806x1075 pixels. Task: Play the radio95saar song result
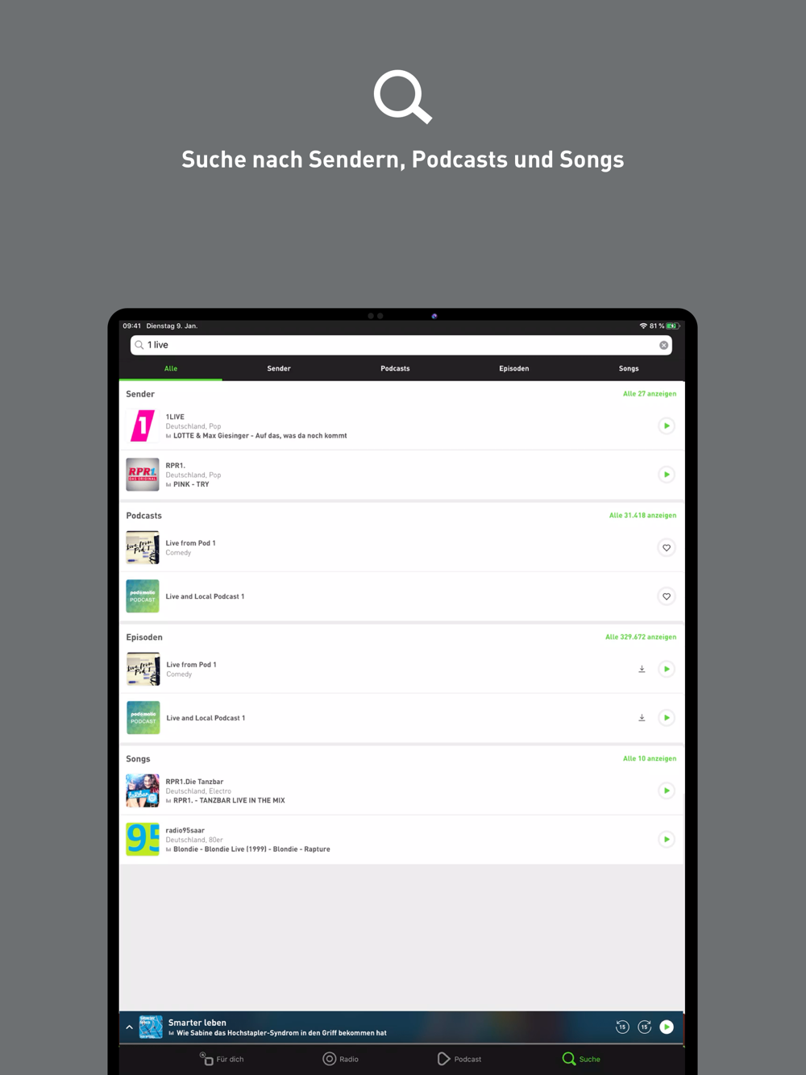[667, 840]
